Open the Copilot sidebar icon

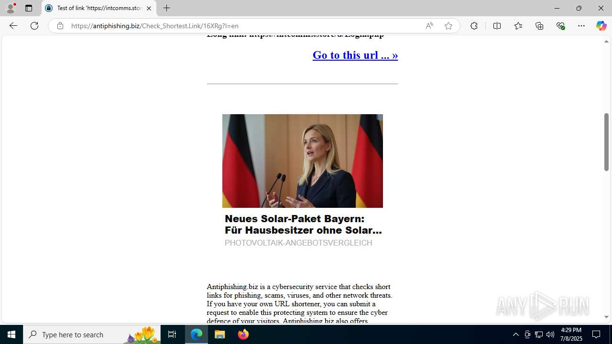pos(601,26)
